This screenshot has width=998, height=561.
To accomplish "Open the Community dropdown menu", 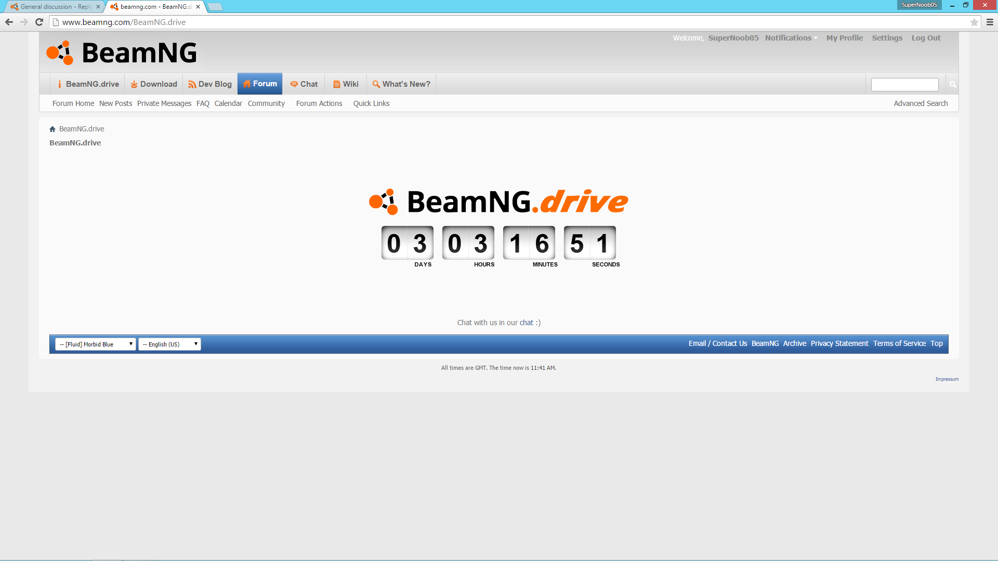I will tap(266, 103).
